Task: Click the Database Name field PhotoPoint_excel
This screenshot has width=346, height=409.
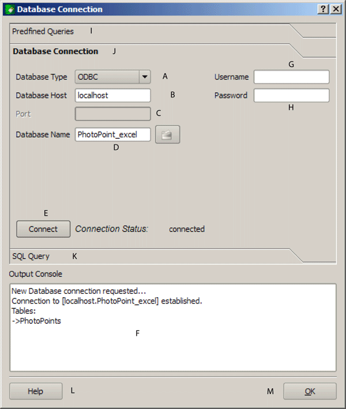Action: coord(113,135)
